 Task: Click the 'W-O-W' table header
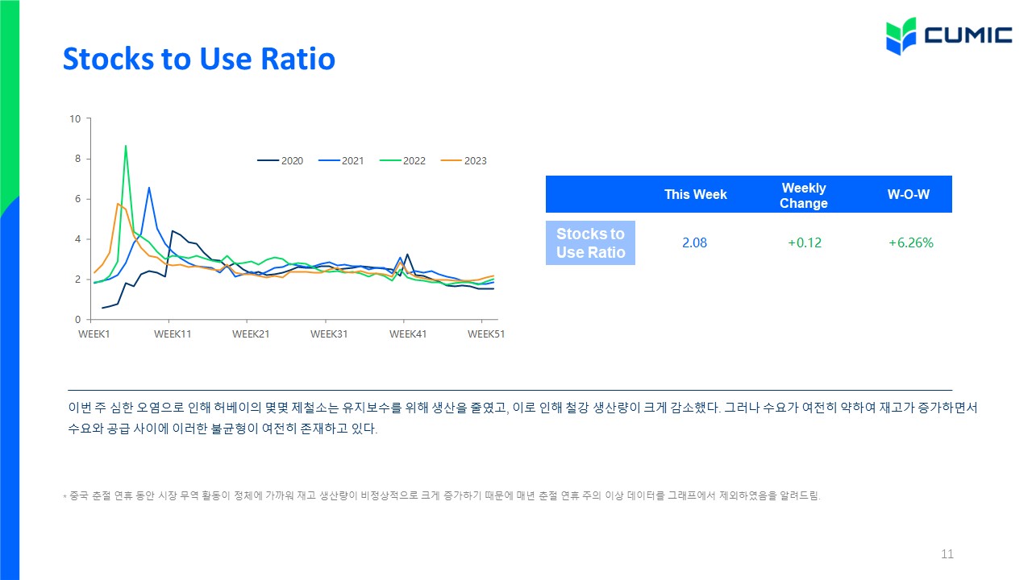909,194
